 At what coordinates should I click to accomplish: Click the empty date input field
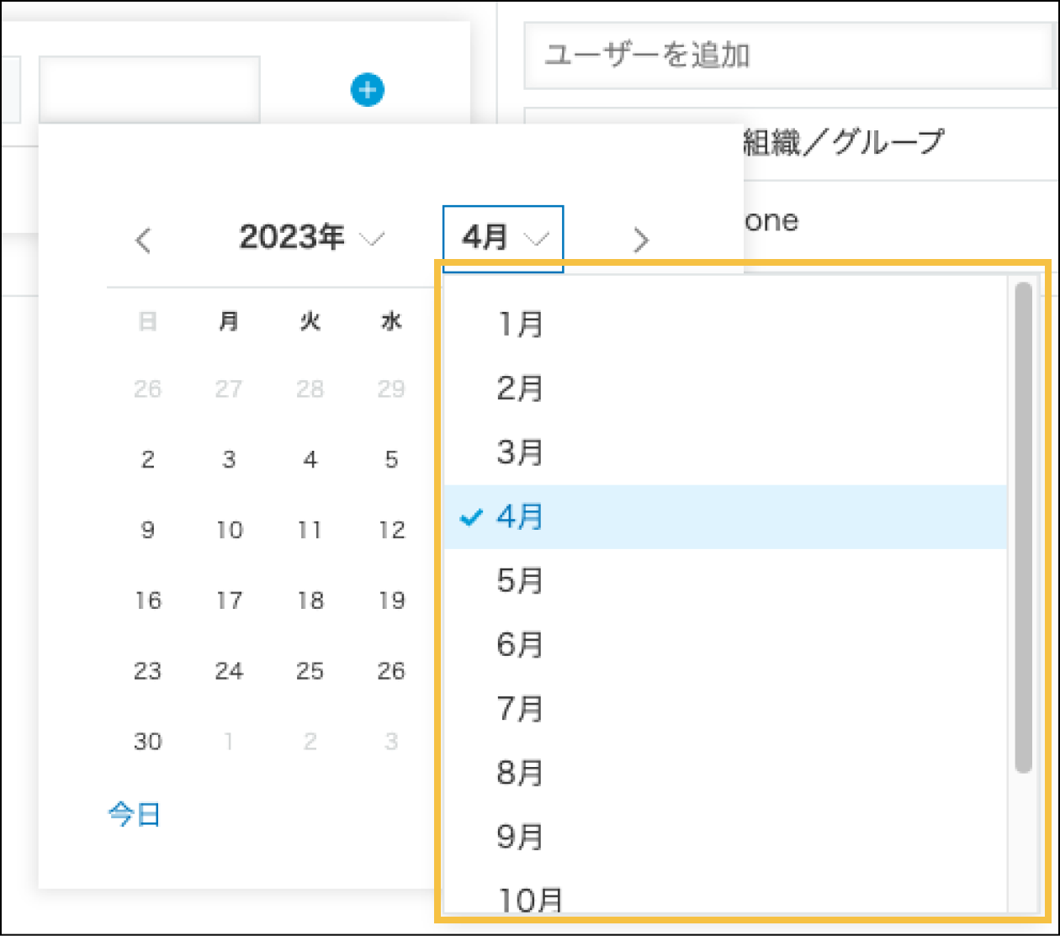(149, 90)
